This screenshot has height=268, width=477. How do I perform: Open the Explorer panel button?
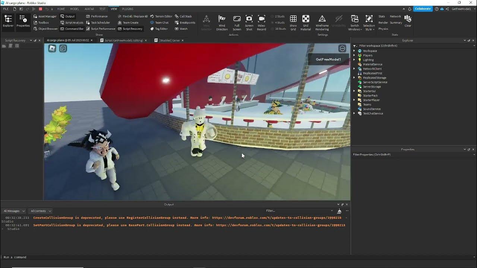[x=8, y=21]
